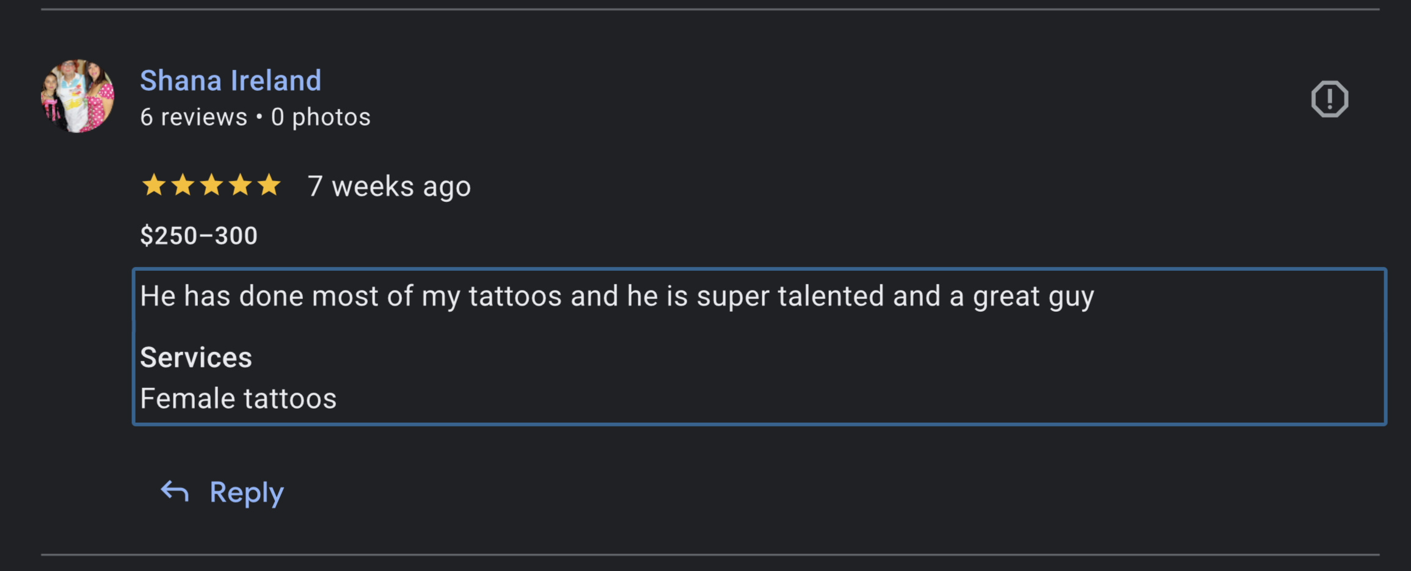1411x571 pixels.
Task: Click the third gold star rating
Action: tap(211, 185)
